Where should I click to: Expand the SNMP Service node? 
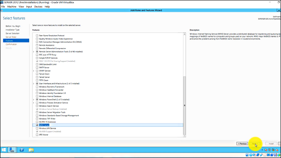point(33,71)
